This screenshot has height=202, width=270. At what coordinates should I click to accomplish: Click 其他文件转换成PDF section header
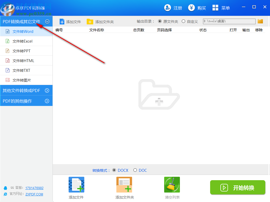(26, 90)
